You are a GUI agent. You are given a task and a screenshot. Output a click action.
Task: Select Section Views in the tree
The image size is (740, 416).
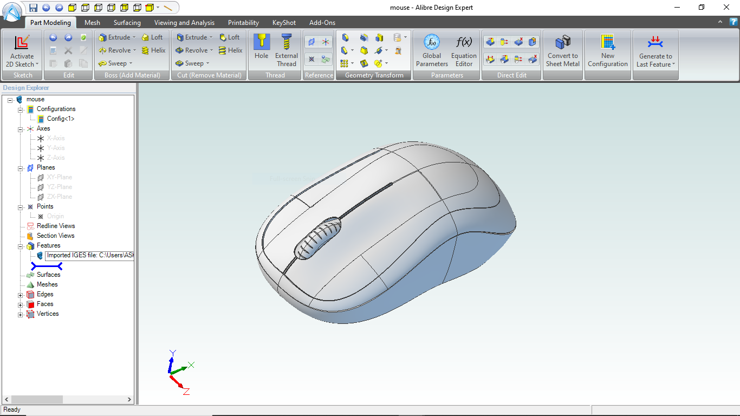[55, 236]
